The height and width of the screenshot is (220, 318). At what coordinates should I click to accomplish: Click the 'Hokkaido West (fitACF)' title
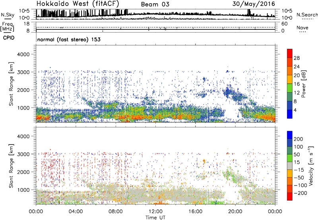point(78,4)
